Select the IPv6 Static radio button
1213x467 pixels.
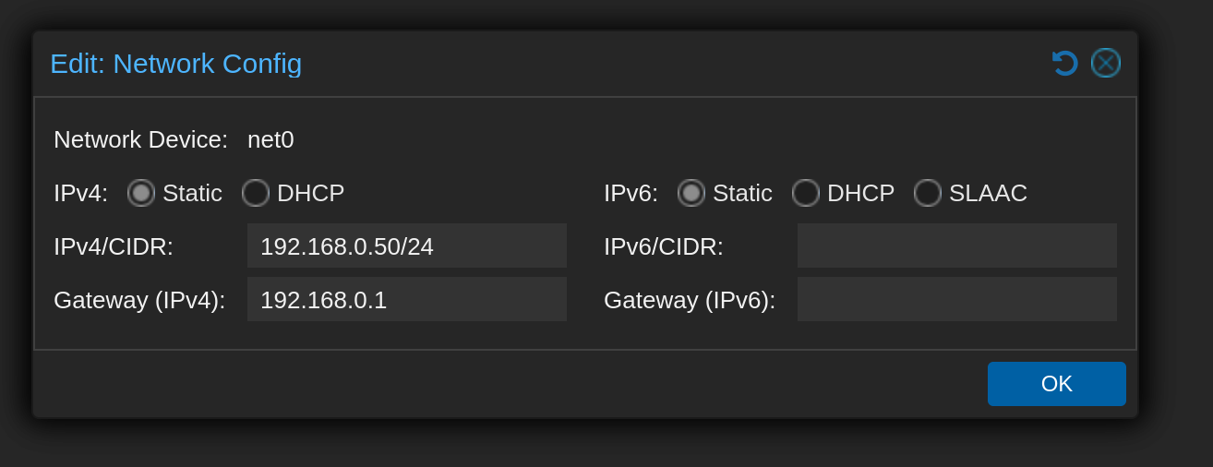691,193
